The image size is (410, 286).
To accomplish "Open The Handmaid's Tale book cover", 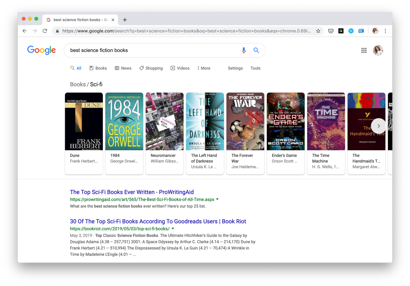I will click(x=366, y=122).
